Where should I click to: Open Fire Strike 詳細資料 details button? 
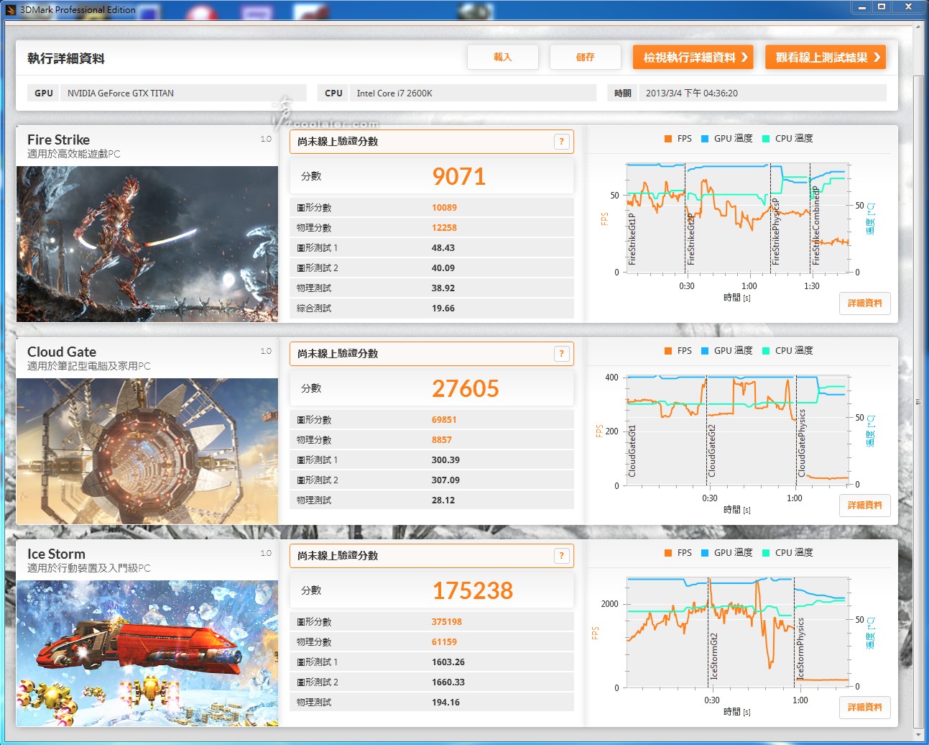(x=865, y=303)
